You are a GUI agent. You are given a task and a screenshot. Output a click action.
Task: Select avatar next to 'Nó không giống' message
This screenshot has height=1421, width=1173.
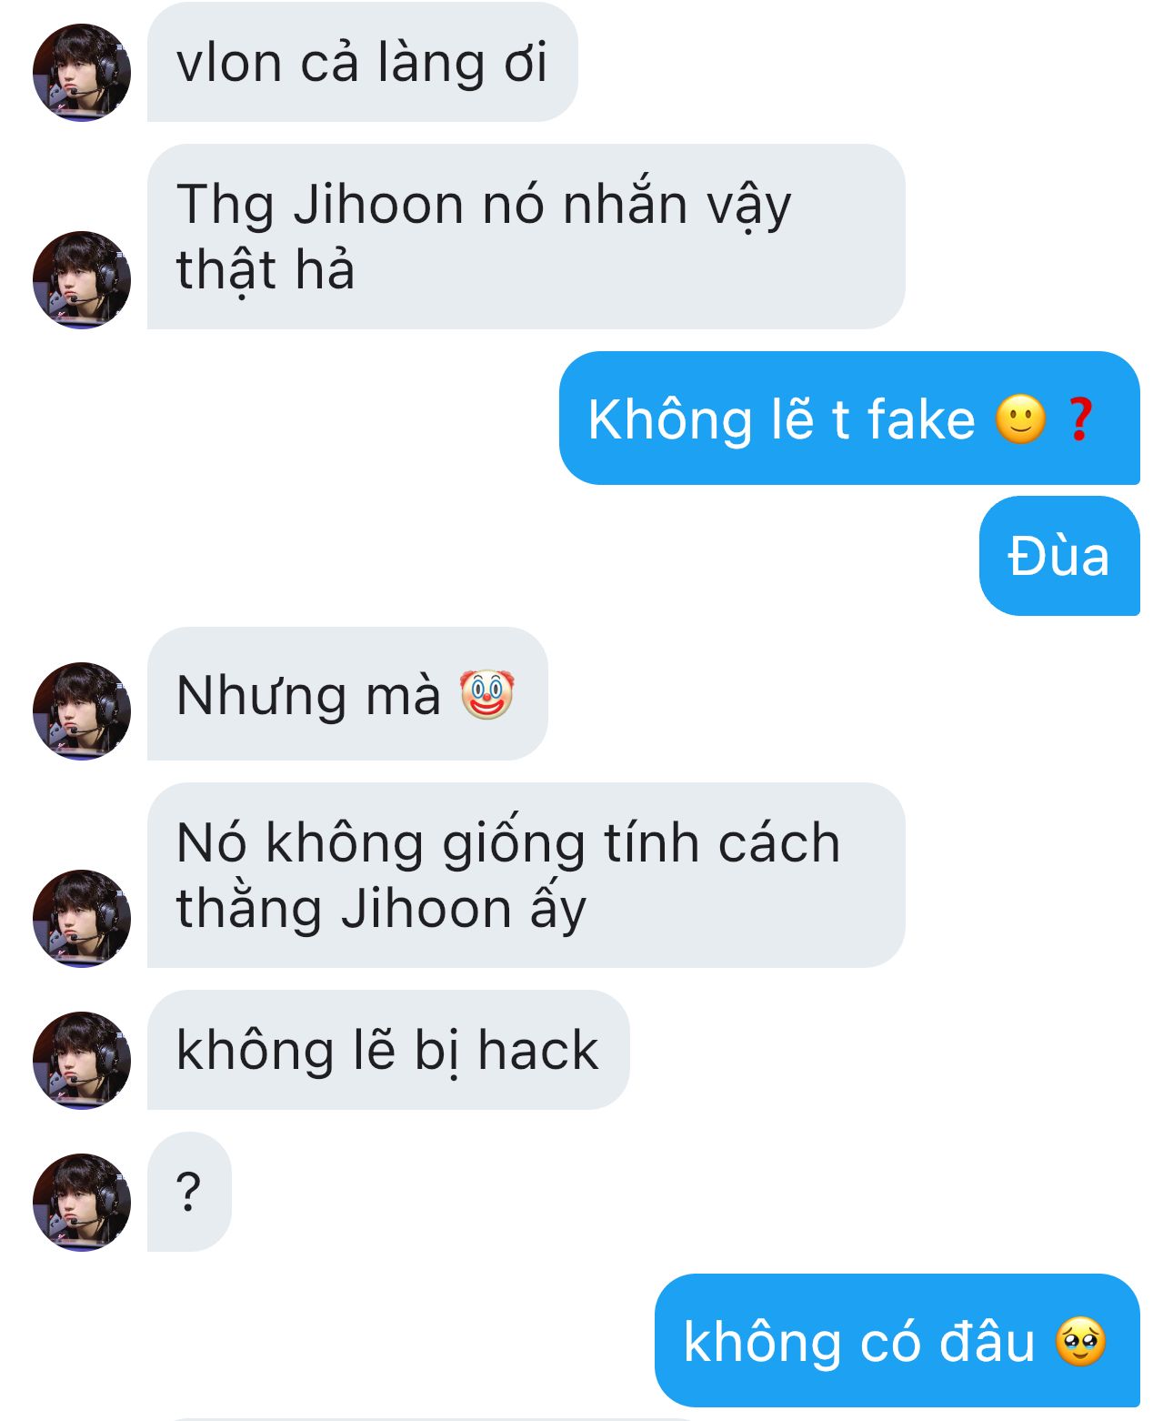(82, 919)
